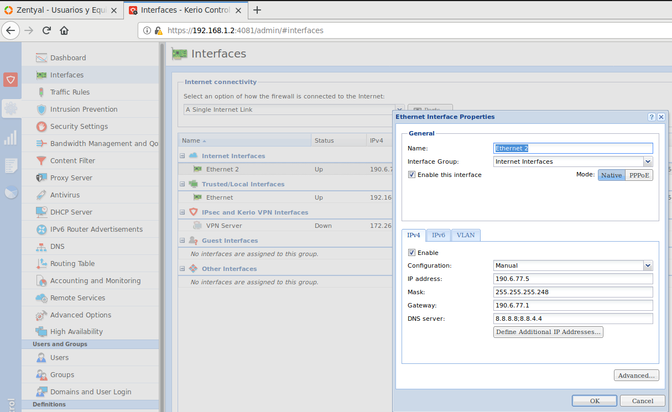Switch to the Zentyal browser tab
This screenshot has height=412, width=672.
(x=61, y=9)
